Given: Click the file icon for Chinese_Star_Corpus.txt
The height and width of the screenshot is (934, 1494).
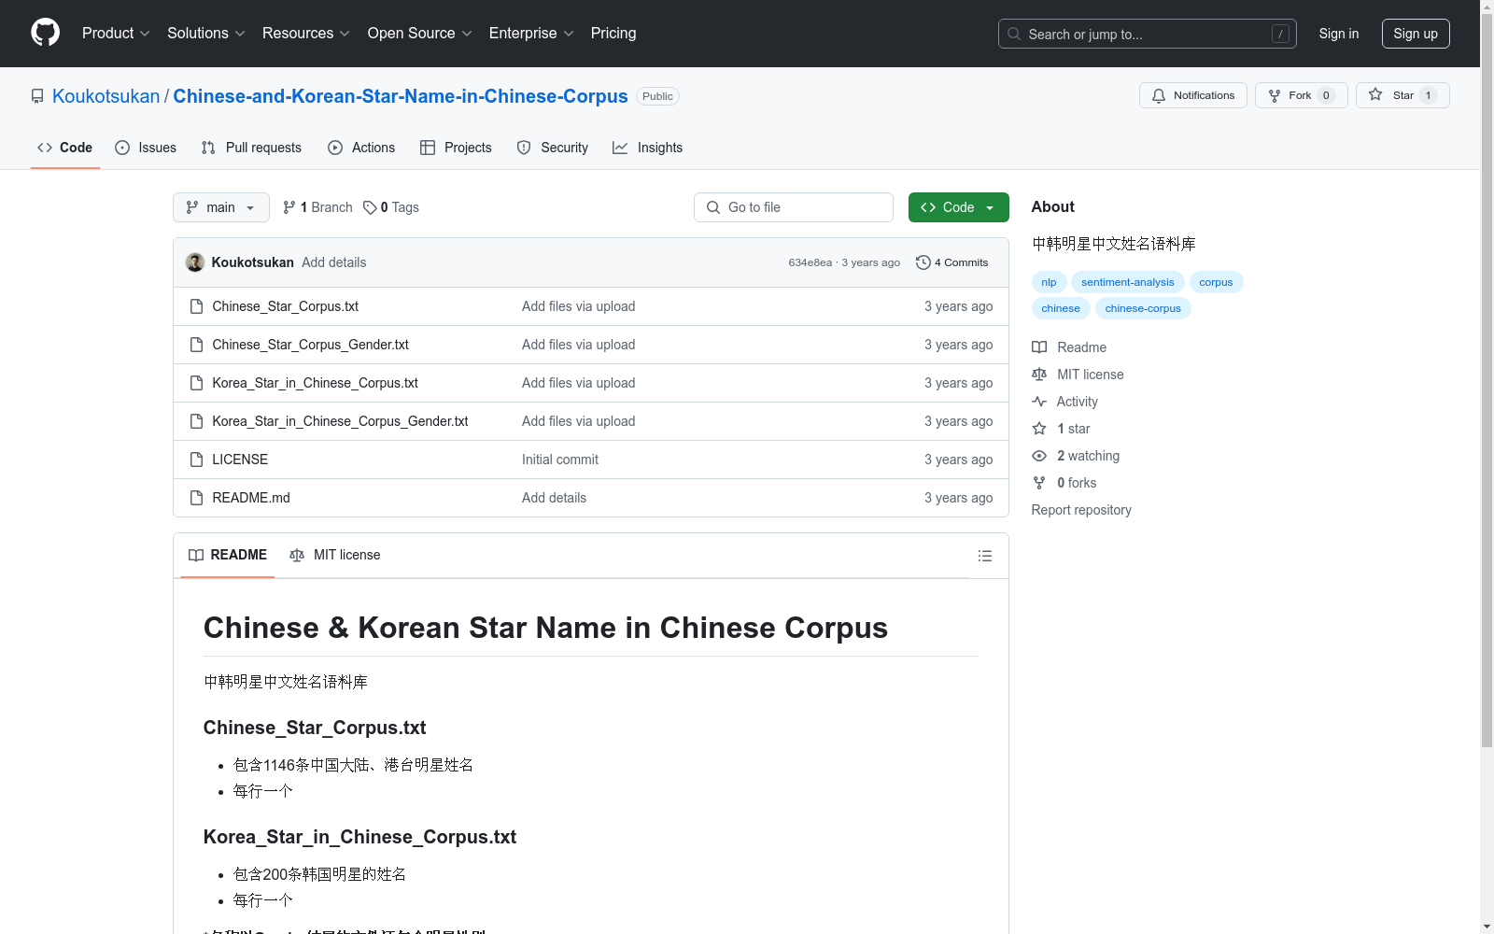Looking at the screenshot, I should click(196, 306).
